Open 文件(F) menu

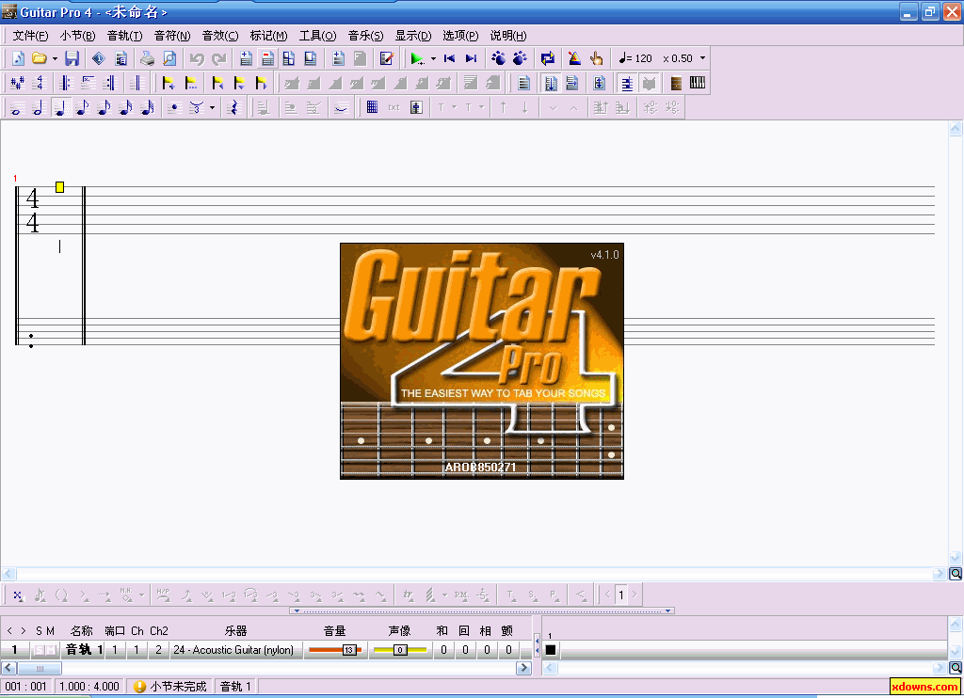[30, 36]
